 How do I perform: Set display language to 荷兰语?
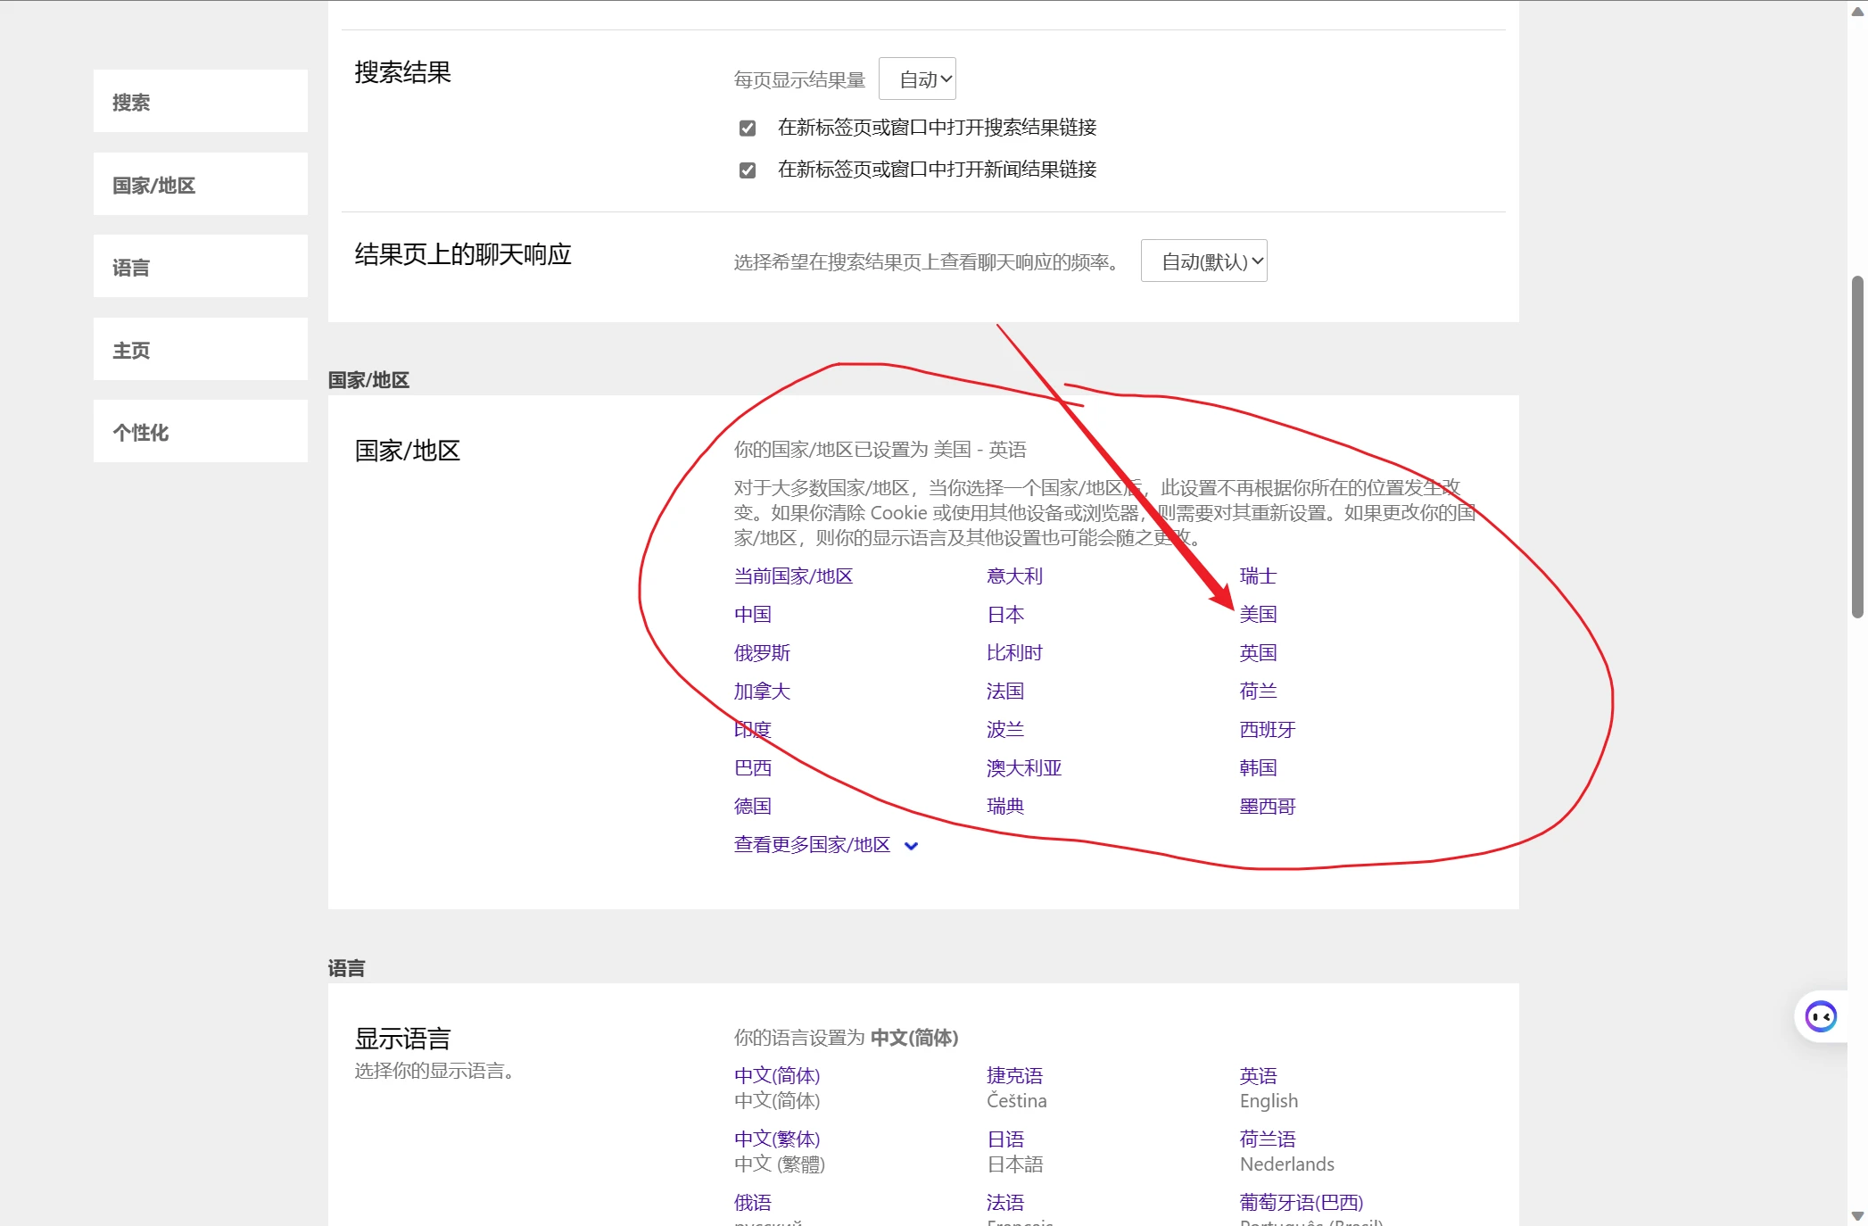pos(1268,1139)
